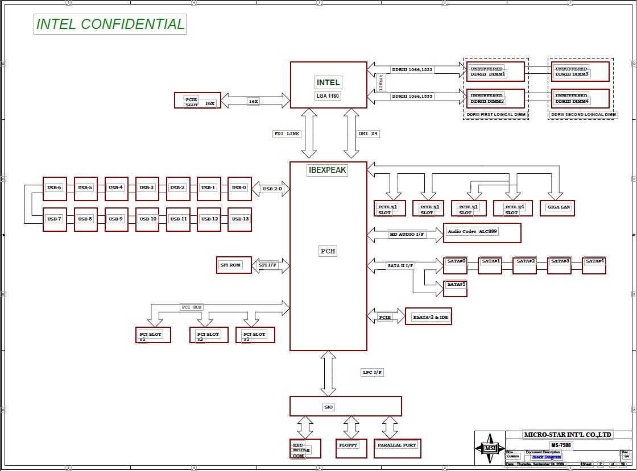Click the SATA#4 block
The image size is (637, 471).
pyautogui.click(x=594, y=265)
